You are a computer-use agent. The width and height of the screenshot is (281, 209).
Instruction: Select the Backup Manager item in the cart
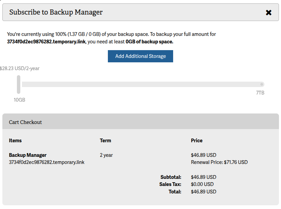pyautogui.click(x=27, y=155)
